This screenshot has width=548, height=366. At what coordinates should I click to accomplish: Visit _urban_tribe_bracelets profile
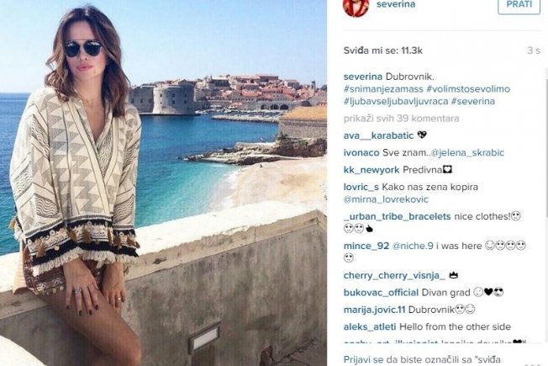[x=397, y=216]
